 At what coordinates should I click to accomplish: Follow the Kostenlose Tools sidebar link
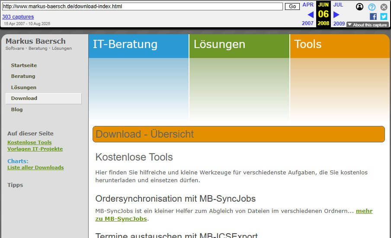pyautogui.click(x=29, y=142)
